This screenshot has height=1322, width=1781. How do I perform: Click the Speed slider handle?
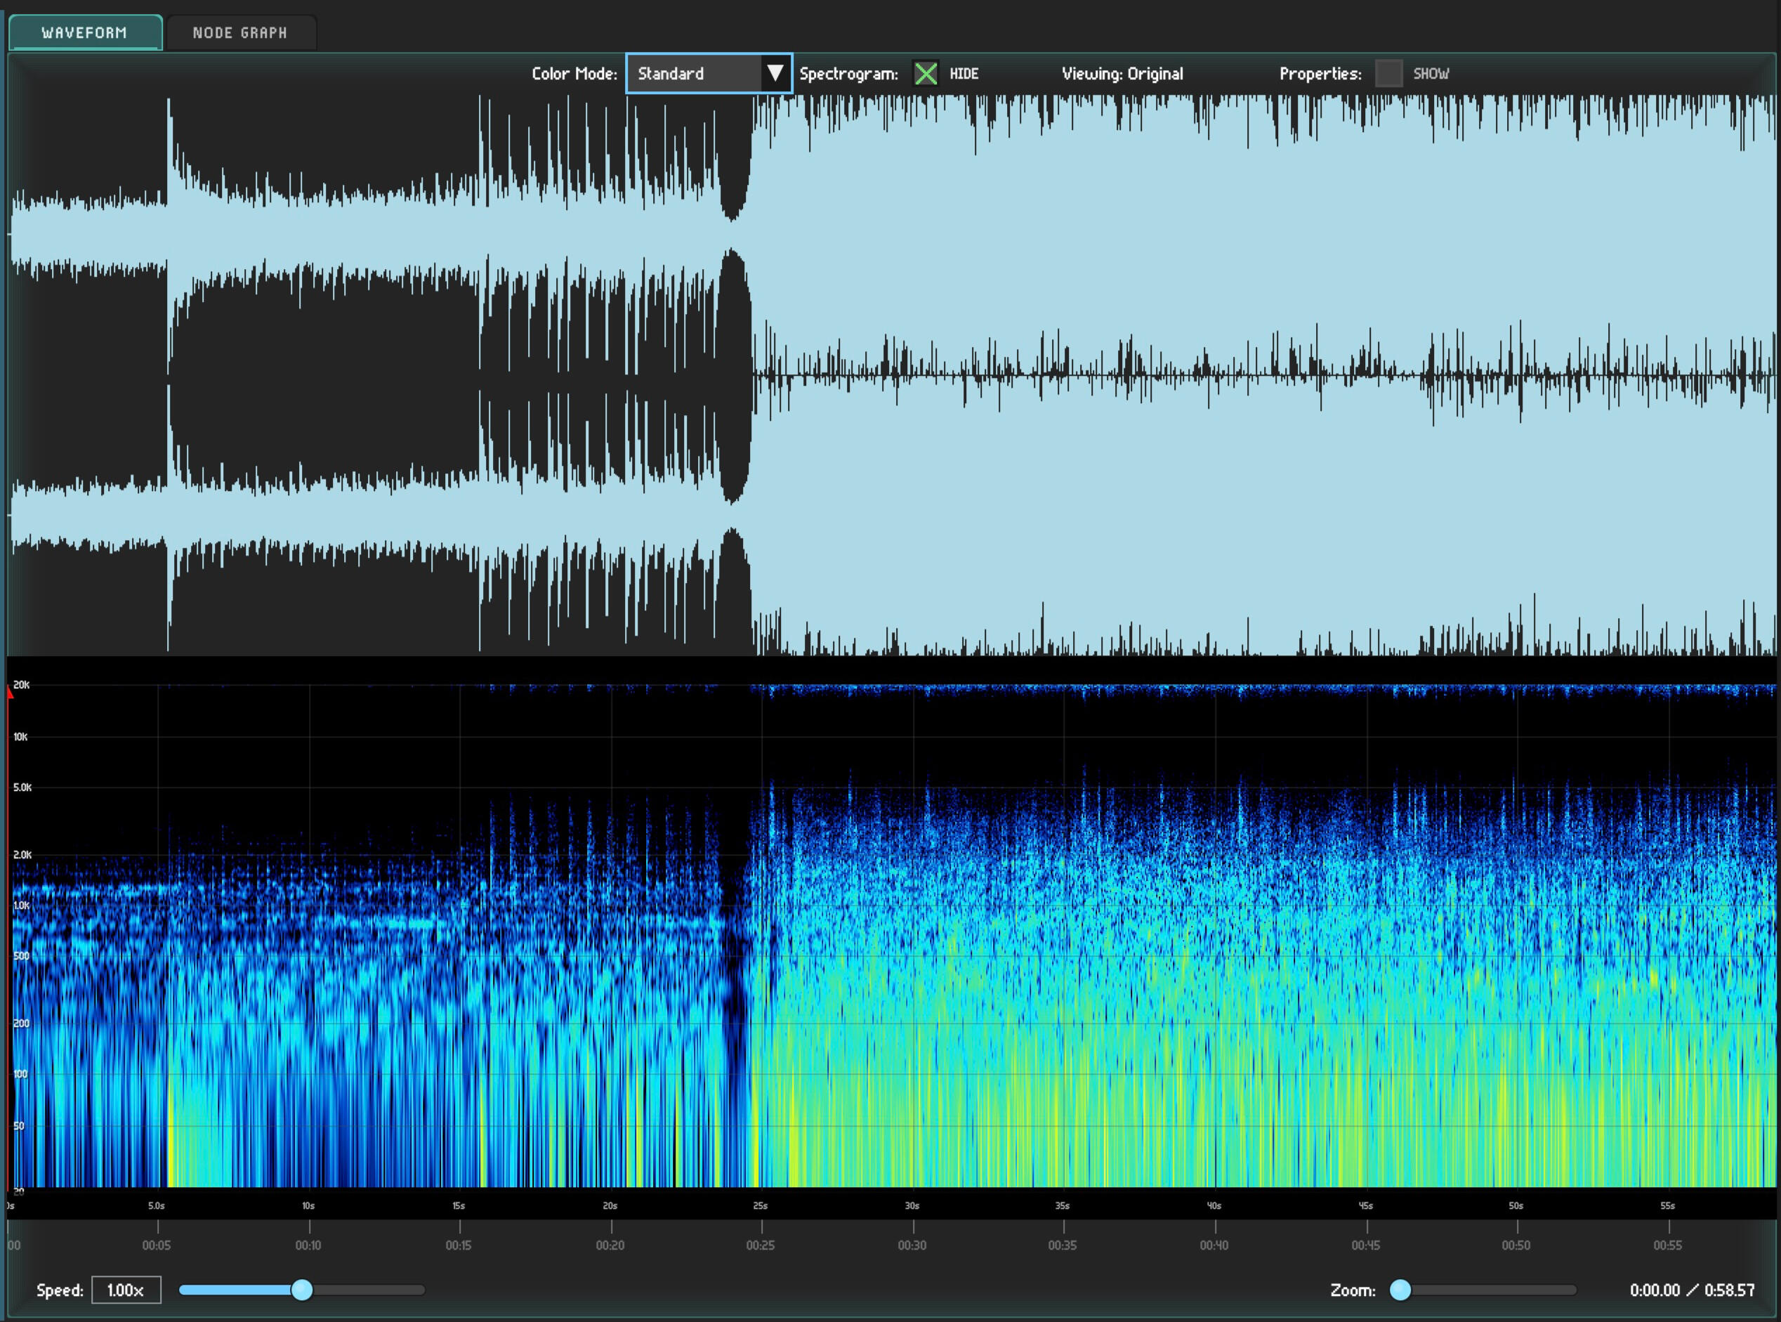[x=302, y=1290]
